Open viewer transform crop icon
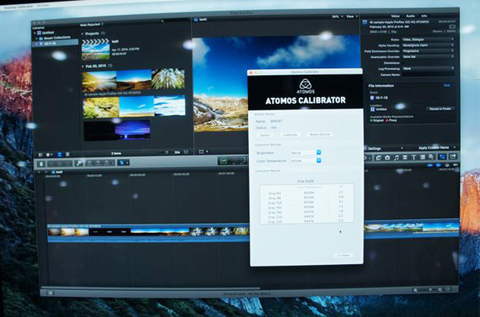Image resolution: width=480 pixels, height=317 pixels. [203, 152]
